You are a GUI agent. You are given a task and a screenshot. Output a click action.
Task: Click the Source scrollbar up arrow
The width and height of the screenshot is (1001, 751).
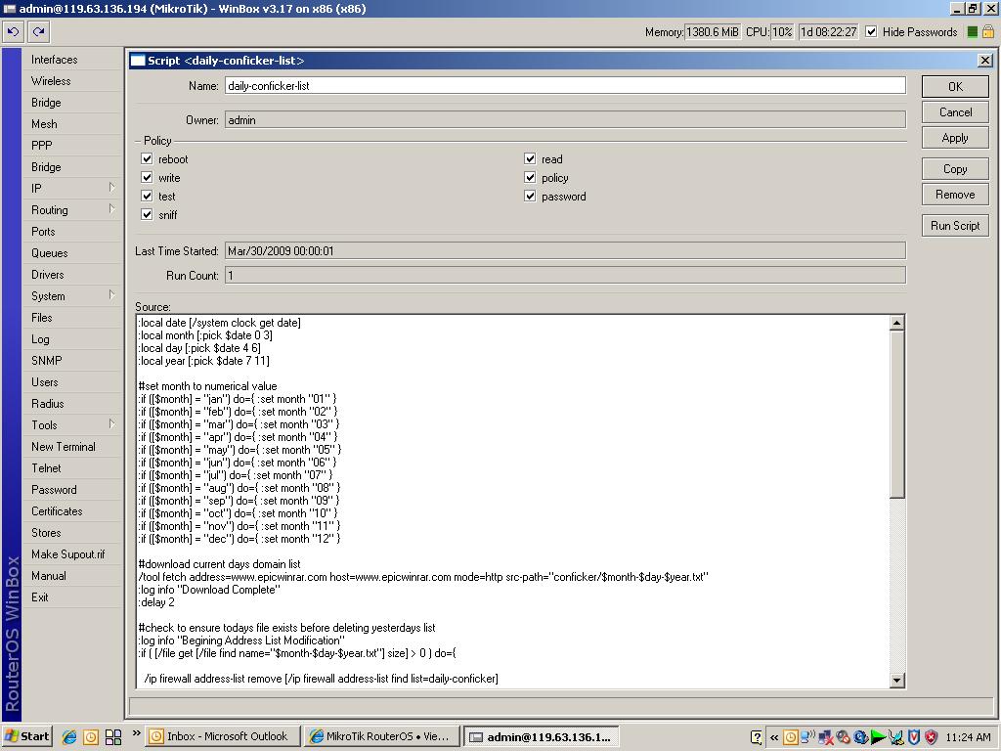point(897,323)
